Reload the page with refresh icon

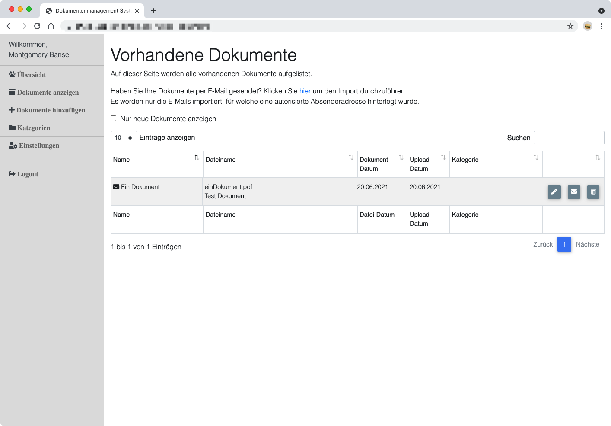pos(37,26)
